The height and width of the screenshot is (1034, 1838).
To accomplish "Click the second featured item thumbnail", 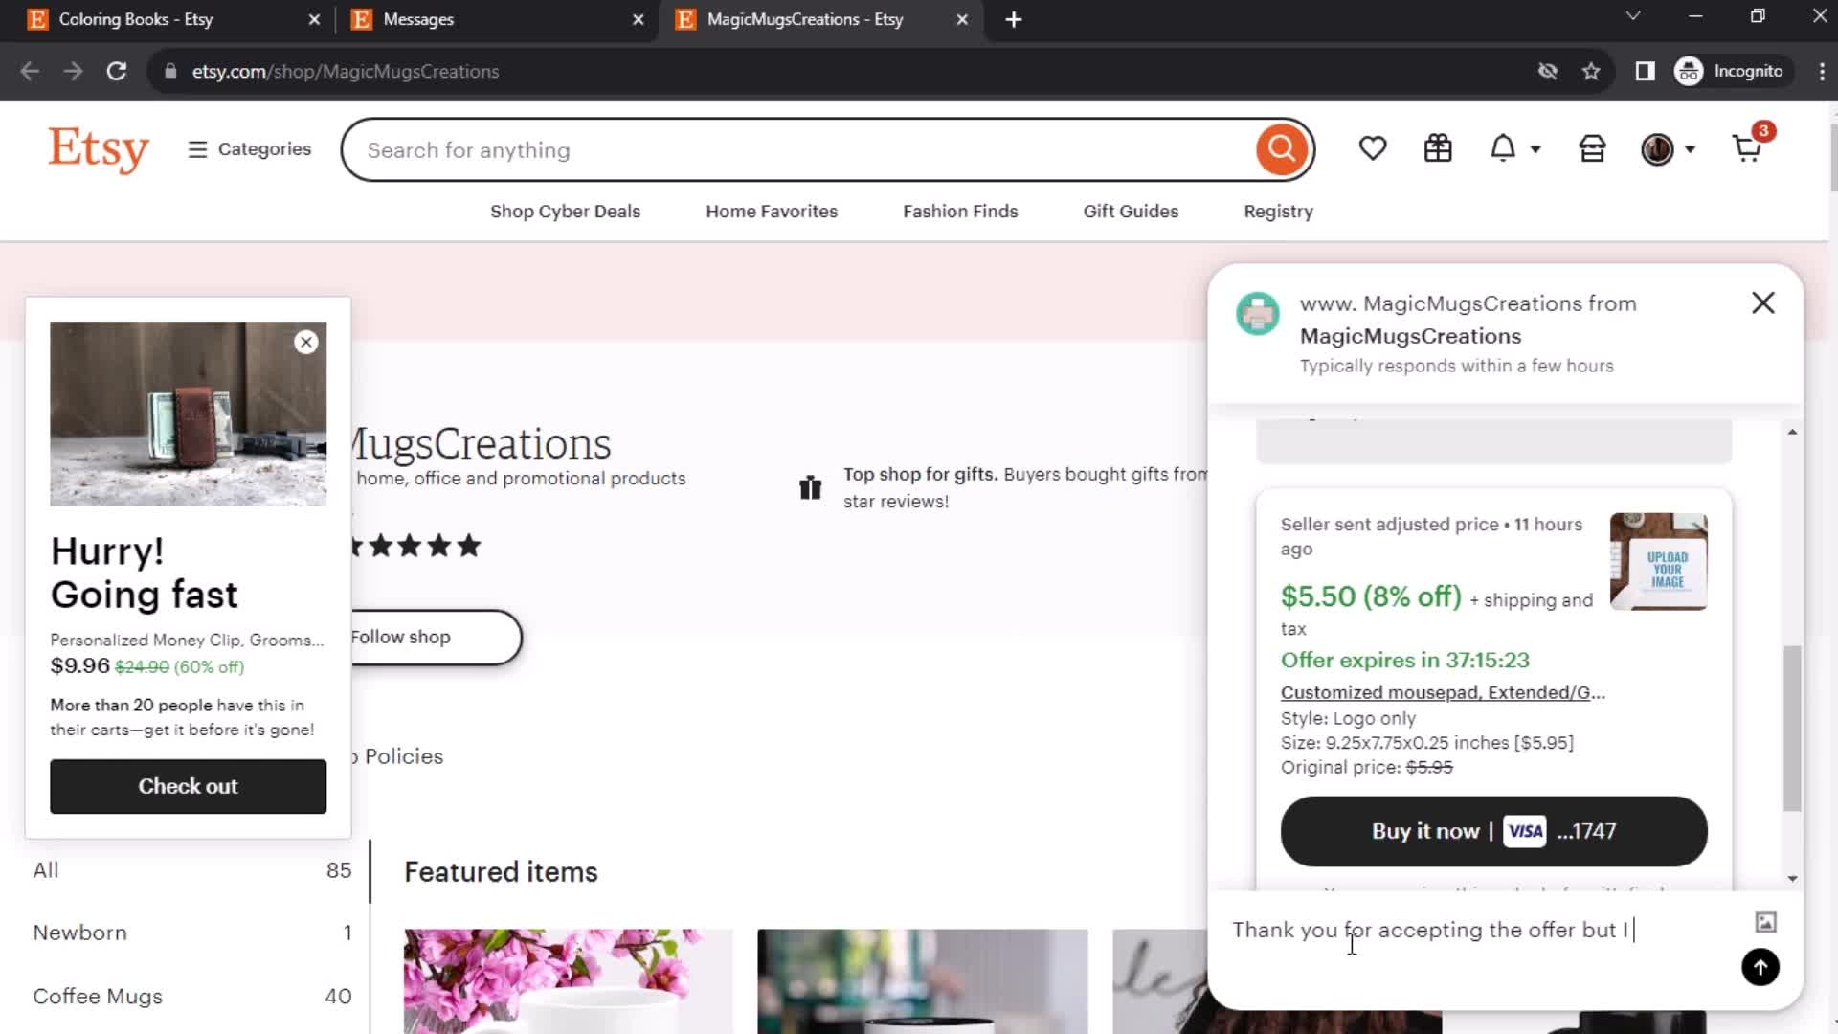I will click(x=923, y=981).
